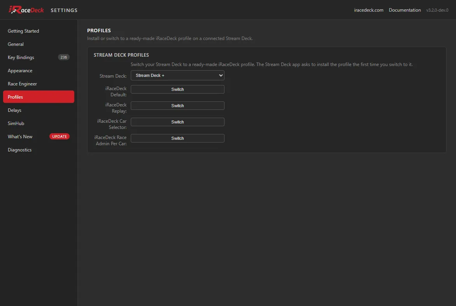The height and width of the screenshot is (306, 456).
Task: Open the iracedeck.com link
Action: tap(368, 10)
